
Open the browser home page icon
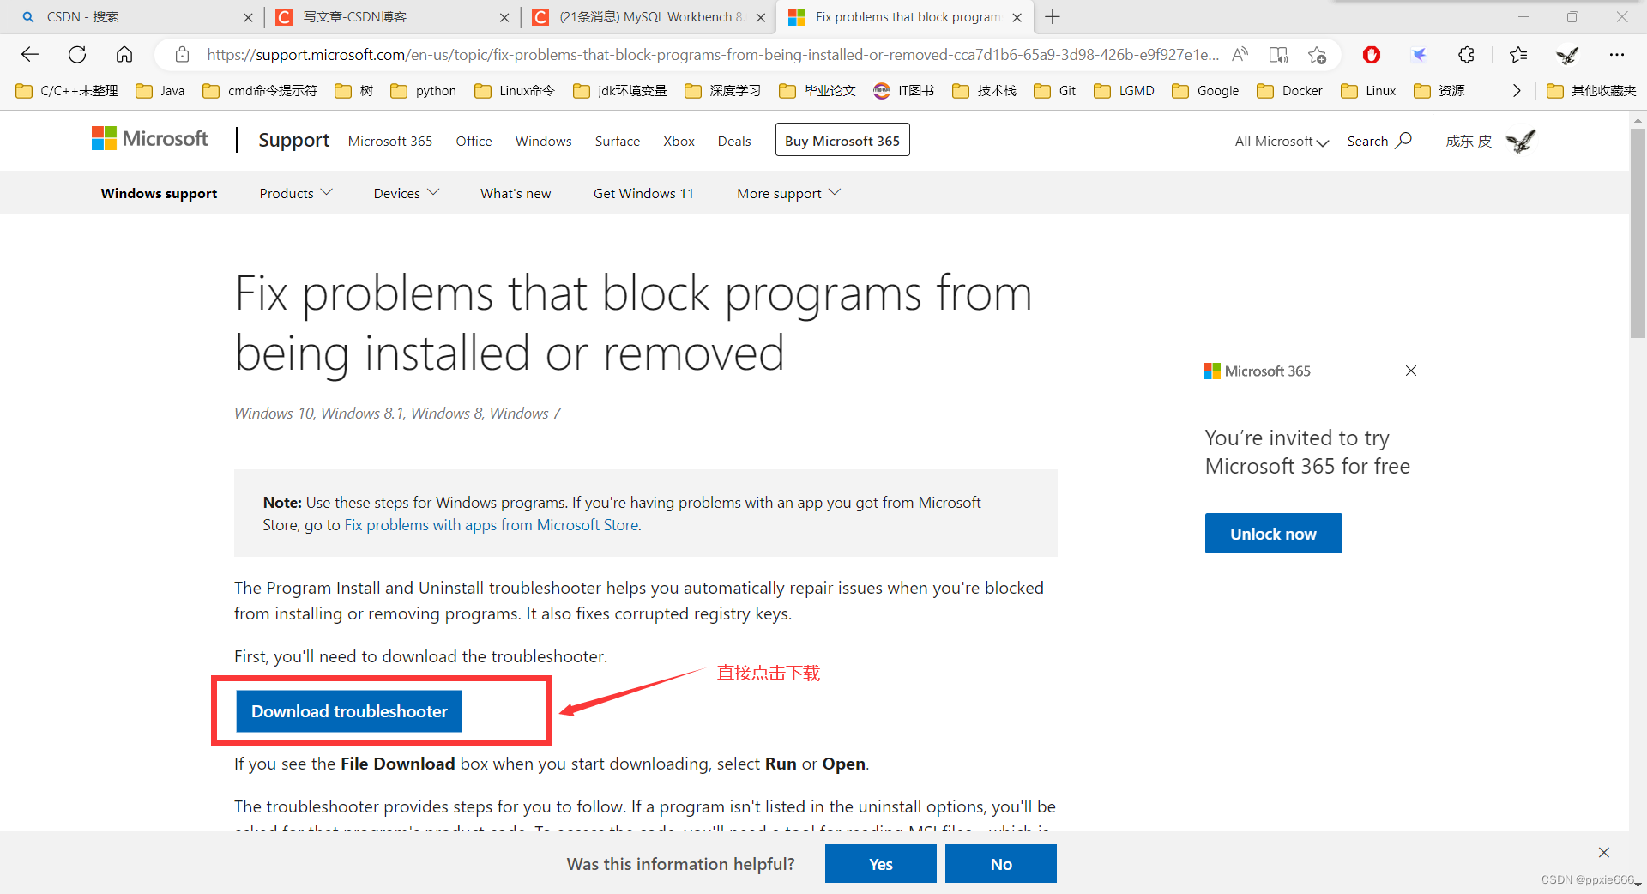(124, 55)
